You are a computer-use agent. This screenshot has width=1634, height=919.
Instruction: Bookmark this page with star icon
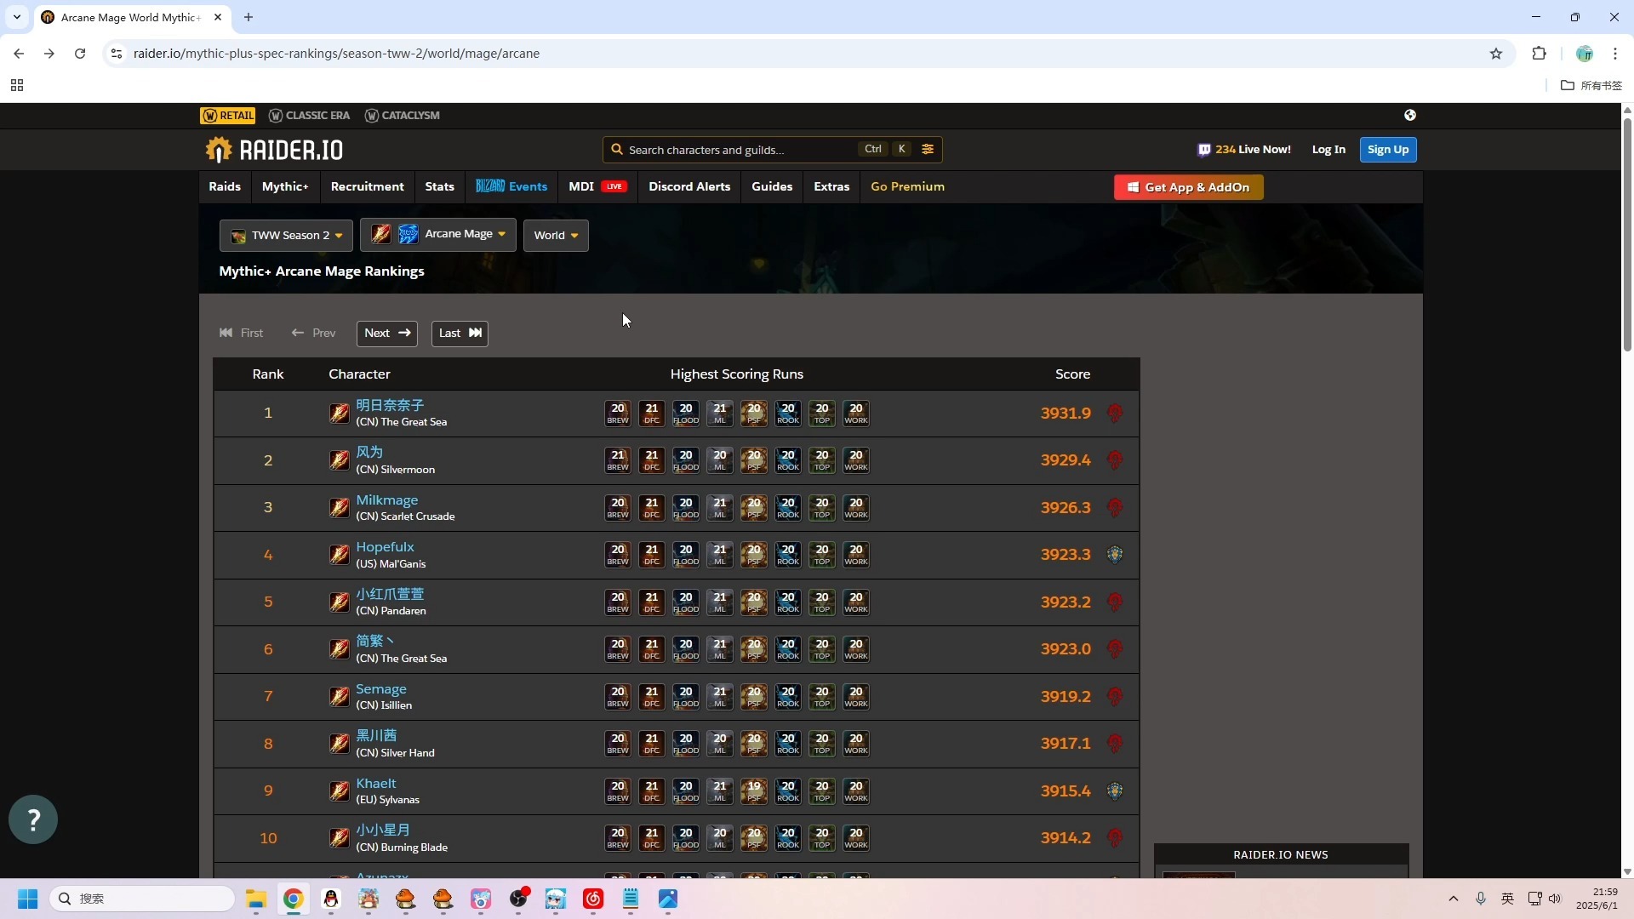[x=1496, y=54]
